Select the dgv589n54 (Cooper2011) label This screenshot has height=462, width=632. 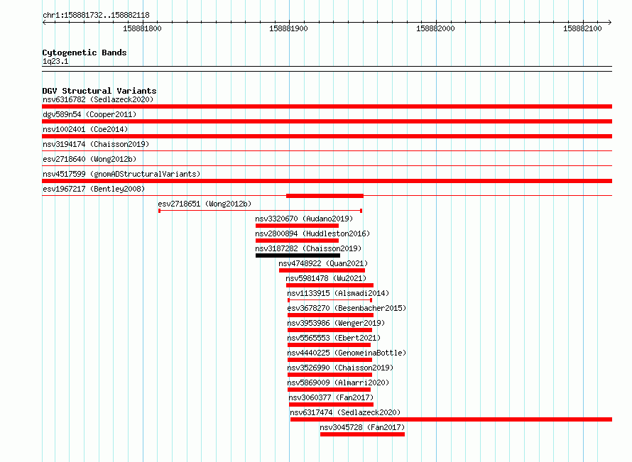click(x=89, y=114)
